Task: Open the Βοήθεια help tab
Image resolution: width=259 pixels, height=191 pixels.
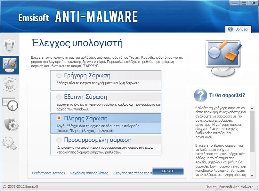Action: click(239, 29)
